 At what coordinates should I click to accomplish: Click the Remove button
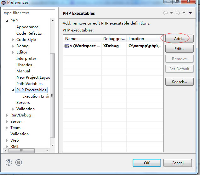click(179, 59)
